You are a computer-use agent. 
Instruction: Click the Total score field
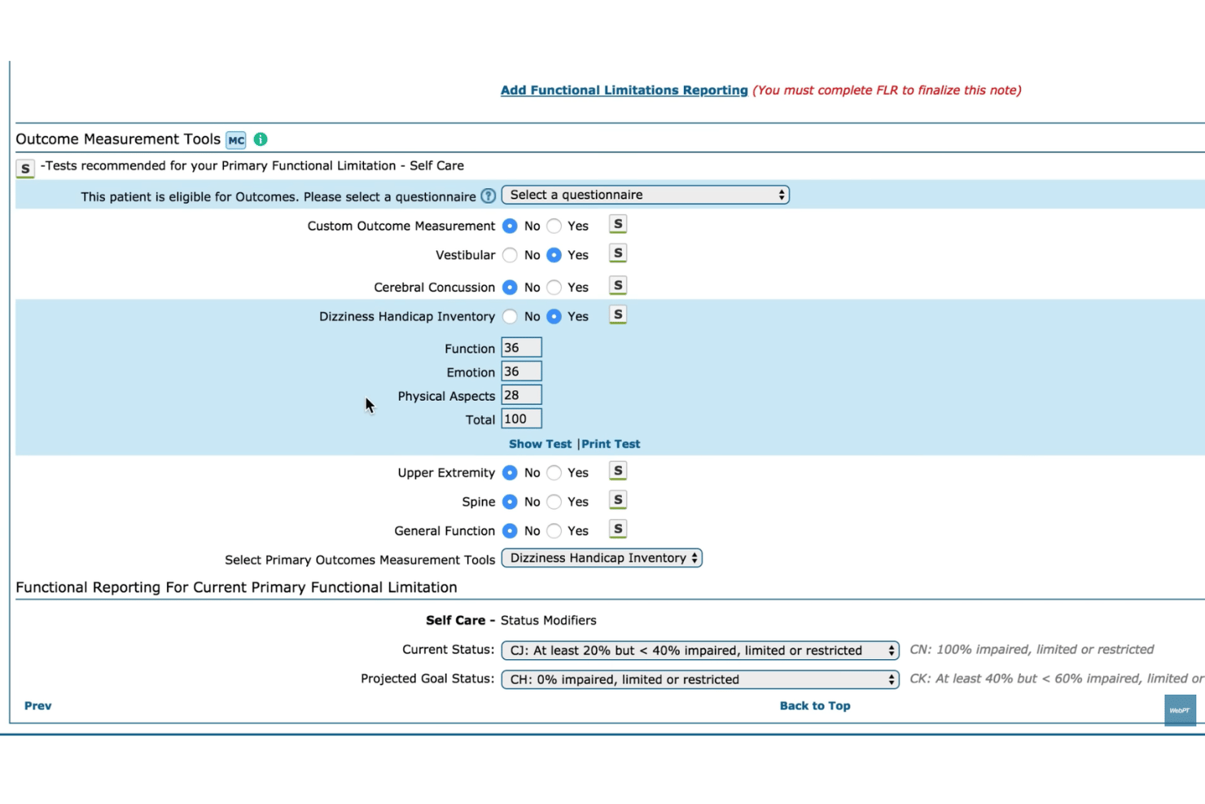point(521,419)
